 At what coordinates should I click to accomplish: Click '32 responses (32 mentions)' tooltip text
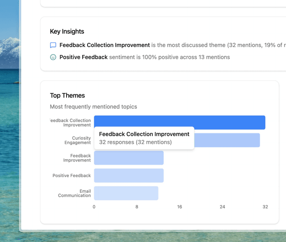point(135,142)
